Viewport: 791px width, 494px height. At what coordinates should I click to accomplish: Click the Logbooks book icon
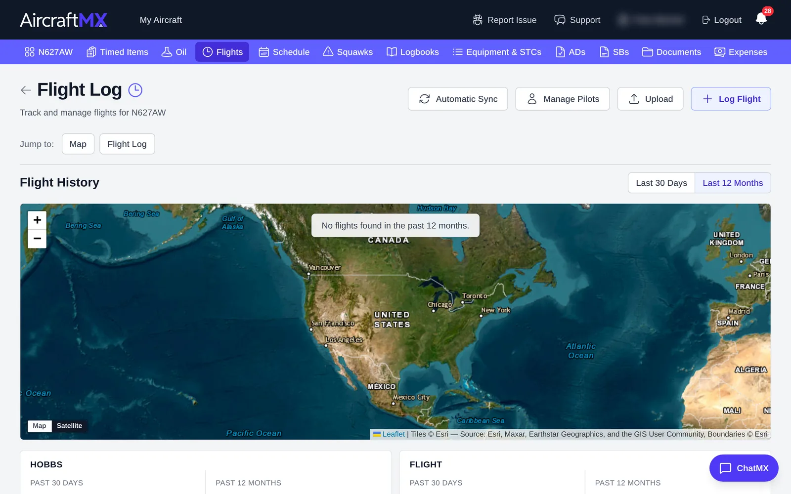(x=392, y=52)
